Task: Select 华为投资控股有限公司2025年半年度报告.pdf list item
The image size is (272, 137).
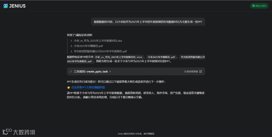Action: point(100,51)
